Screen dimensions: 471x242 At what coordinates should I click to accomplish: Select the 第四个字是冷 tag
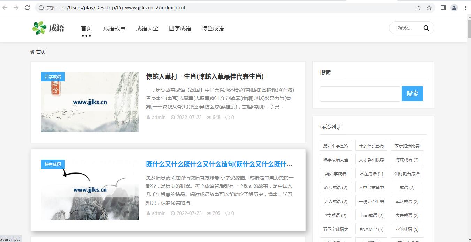point(336,146)
